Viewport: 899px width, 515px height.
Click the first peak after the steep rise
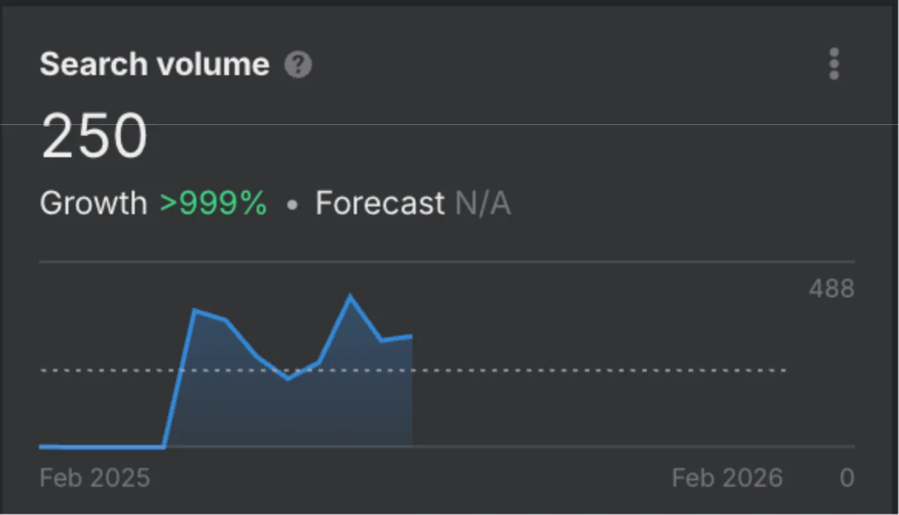pyautogui.click(x=195, y=310)
